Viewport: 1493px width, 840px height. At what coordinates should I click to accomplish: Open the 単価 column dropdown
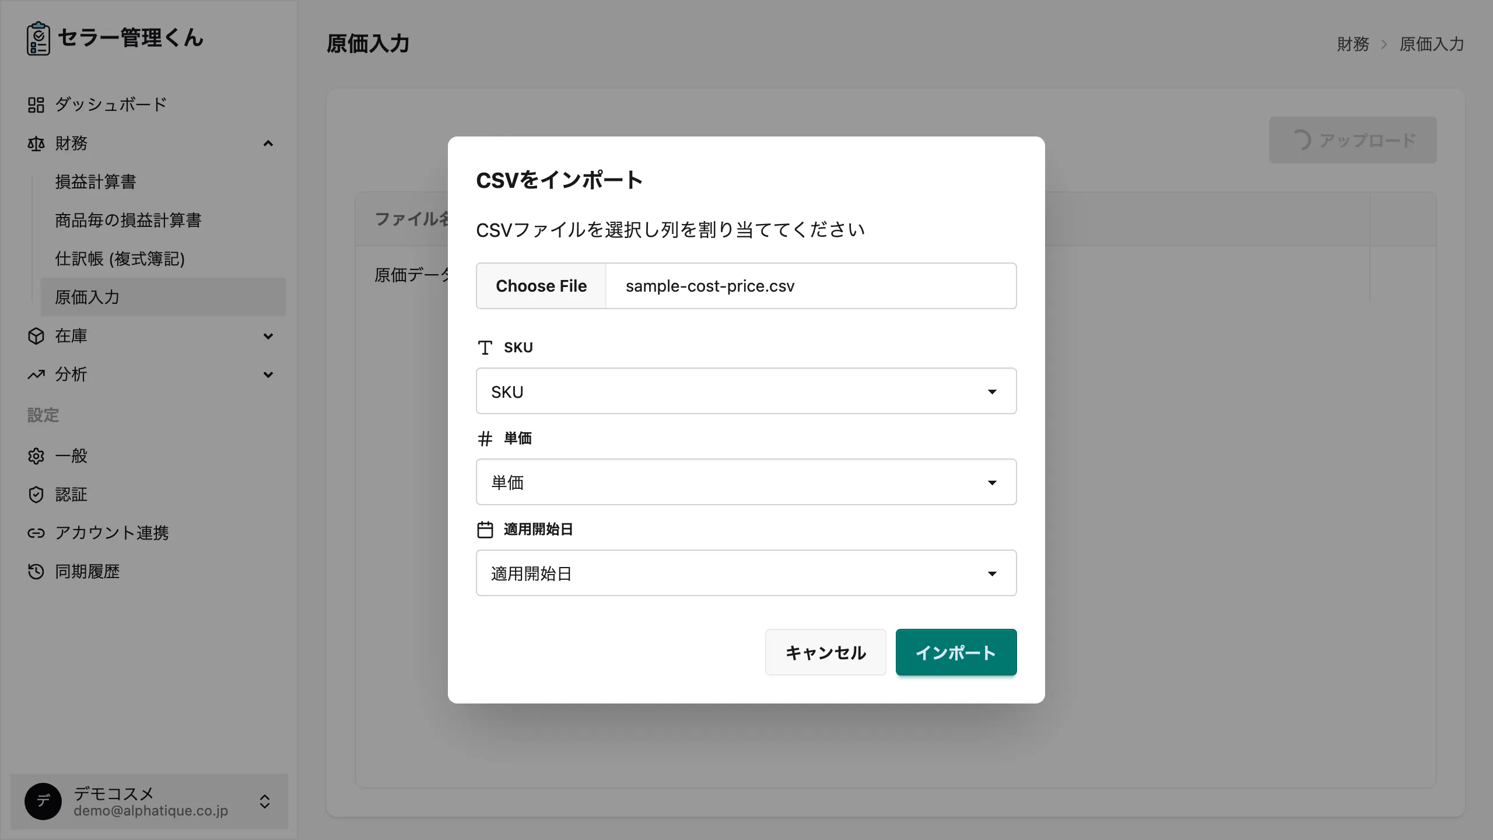click(746, 482)
